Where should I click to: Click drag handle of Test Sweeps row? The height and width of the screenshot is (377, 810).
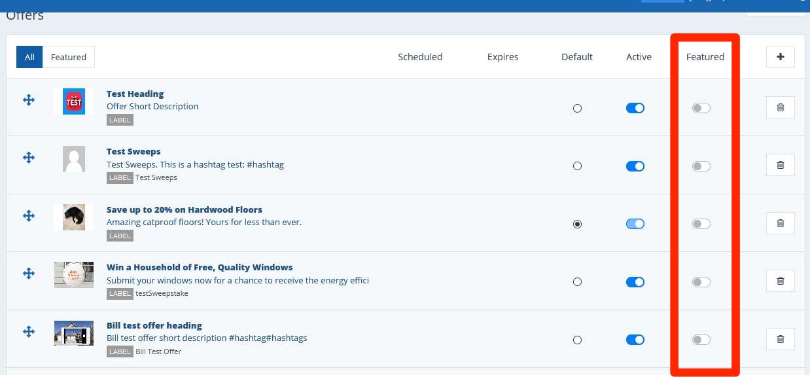coord(29,158)
